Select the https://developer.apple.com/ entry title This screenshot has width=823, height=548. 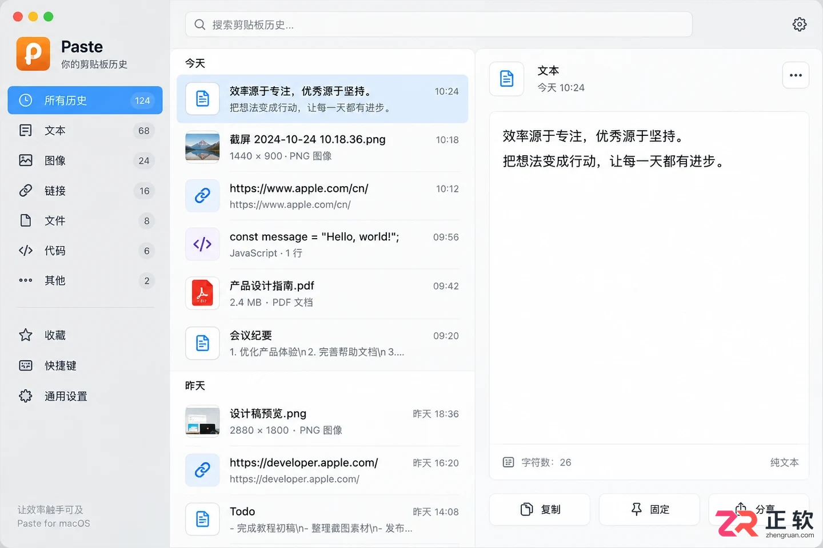[x=304, y=463]
